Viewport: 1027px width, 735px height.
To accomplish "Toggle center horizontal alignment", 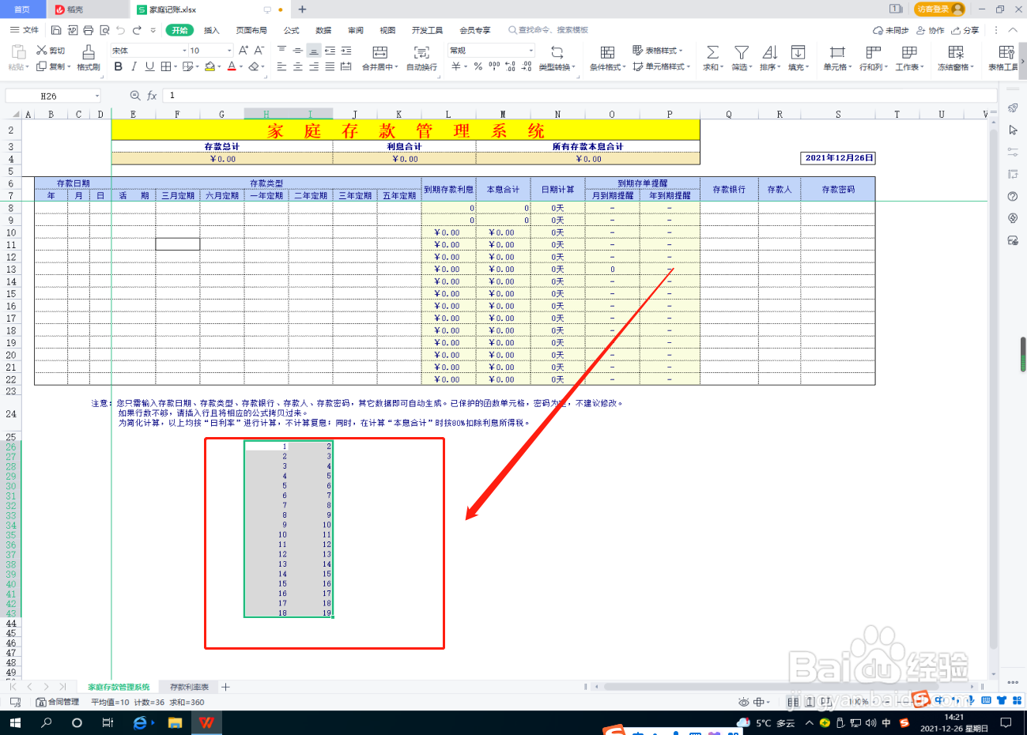I will tap(298, 66).
